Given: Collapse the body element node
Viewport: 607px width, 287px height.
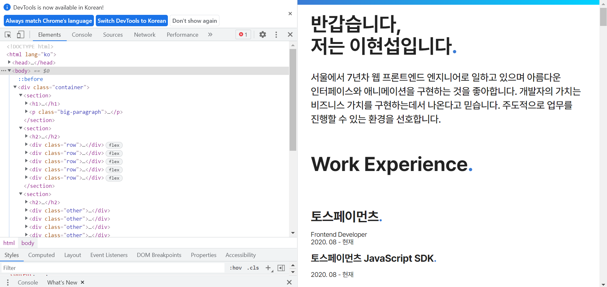Looking at the screenshot, I should 9,70.
